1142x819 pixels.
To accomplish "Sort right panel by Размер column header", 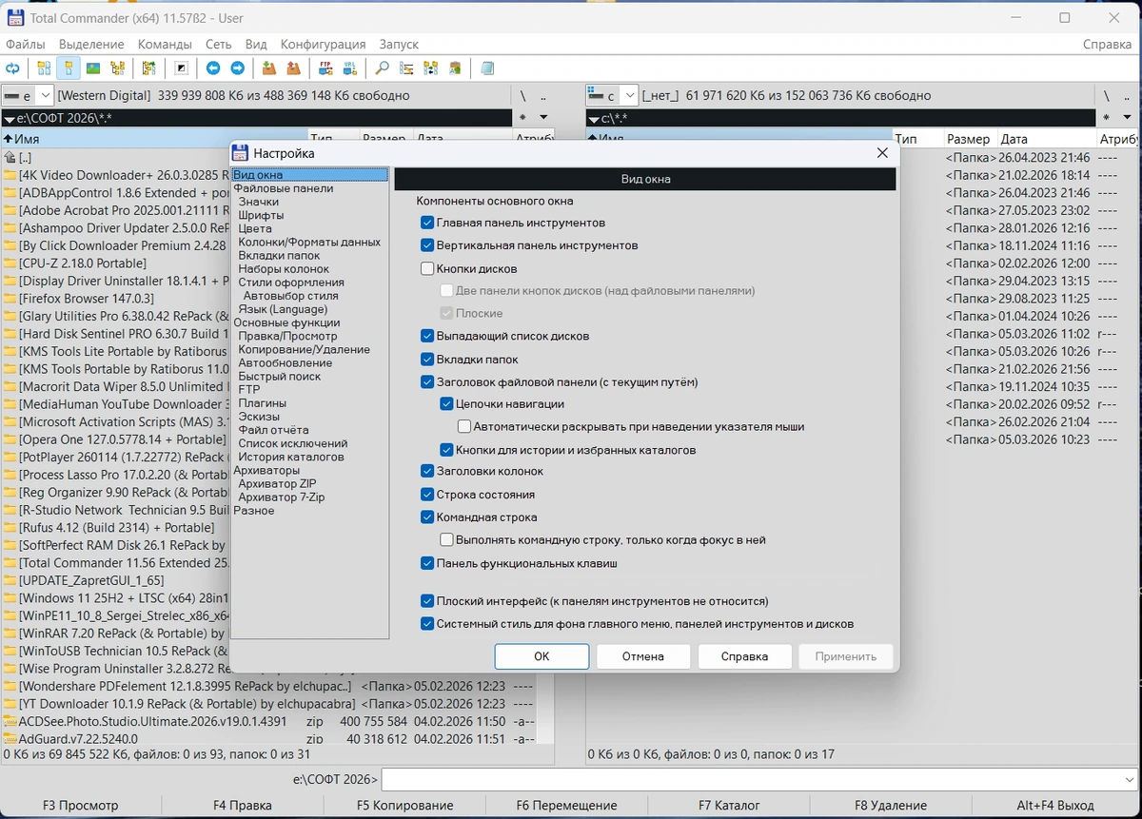I will click(969, 139).
